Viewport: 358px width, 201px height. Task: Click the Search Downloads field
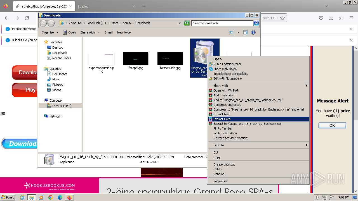tap(222, 23)
